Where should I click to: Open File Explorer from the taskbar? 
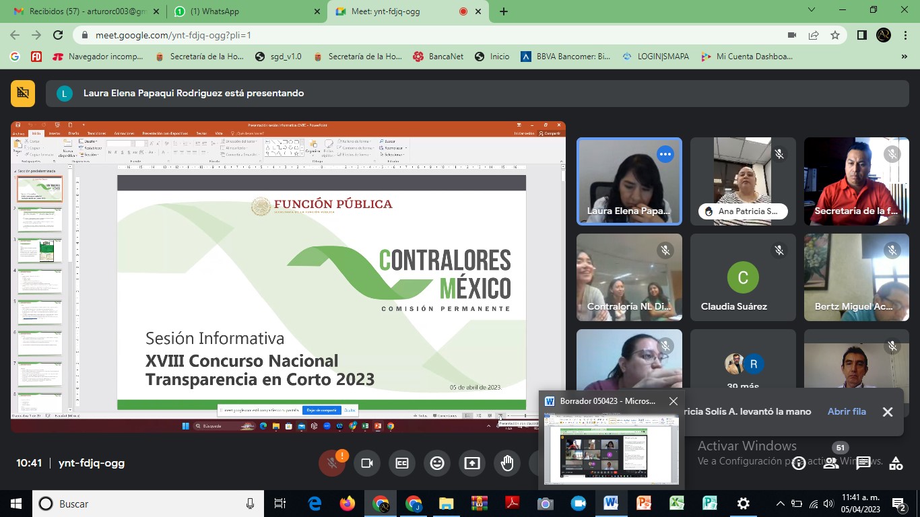(446, 504)
